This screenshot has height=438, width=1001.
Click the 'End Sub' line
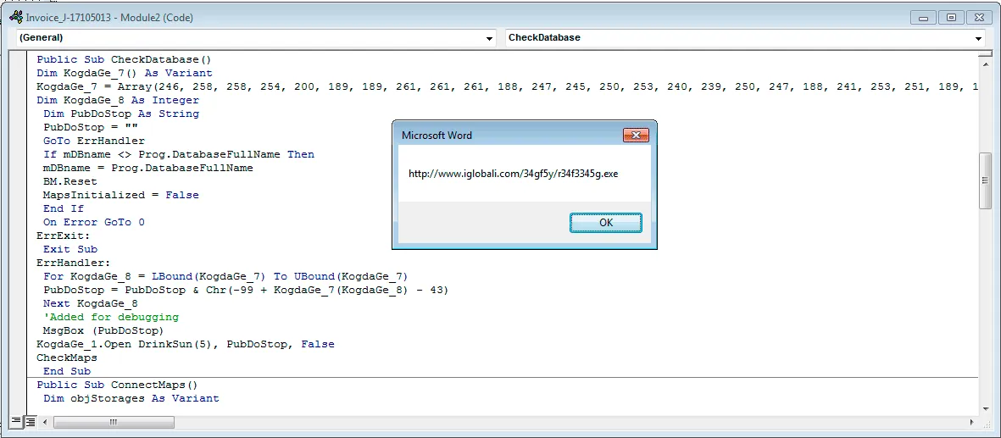(x=67, y=371)
